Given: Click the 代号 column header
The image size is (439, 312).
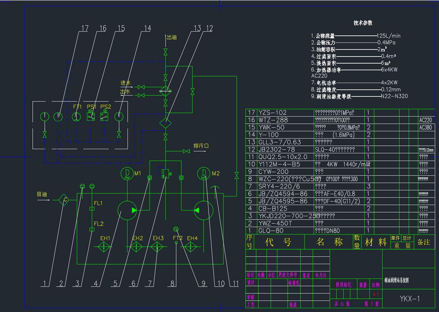Looking at the screenshot, I should tap(278, 242).
